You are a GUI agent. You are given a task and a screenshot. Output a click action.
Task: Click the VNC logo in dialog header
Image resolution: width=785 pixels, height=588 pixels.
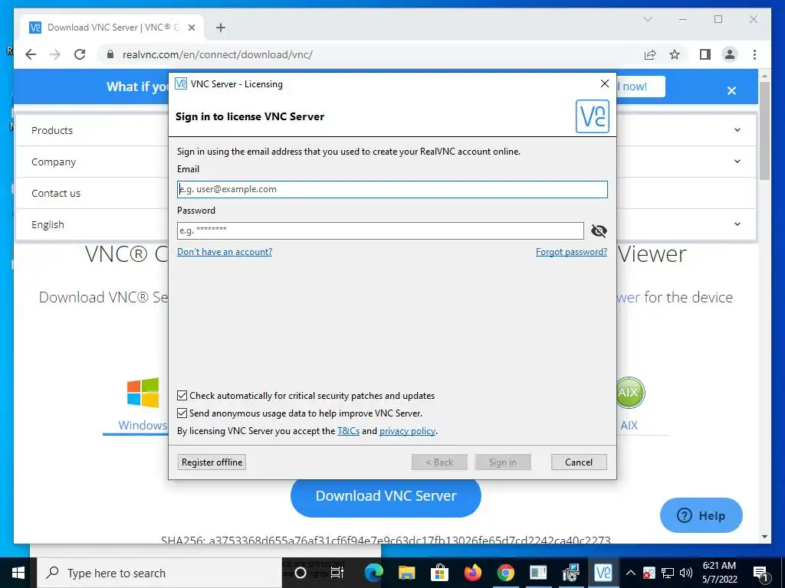(593, 116)
